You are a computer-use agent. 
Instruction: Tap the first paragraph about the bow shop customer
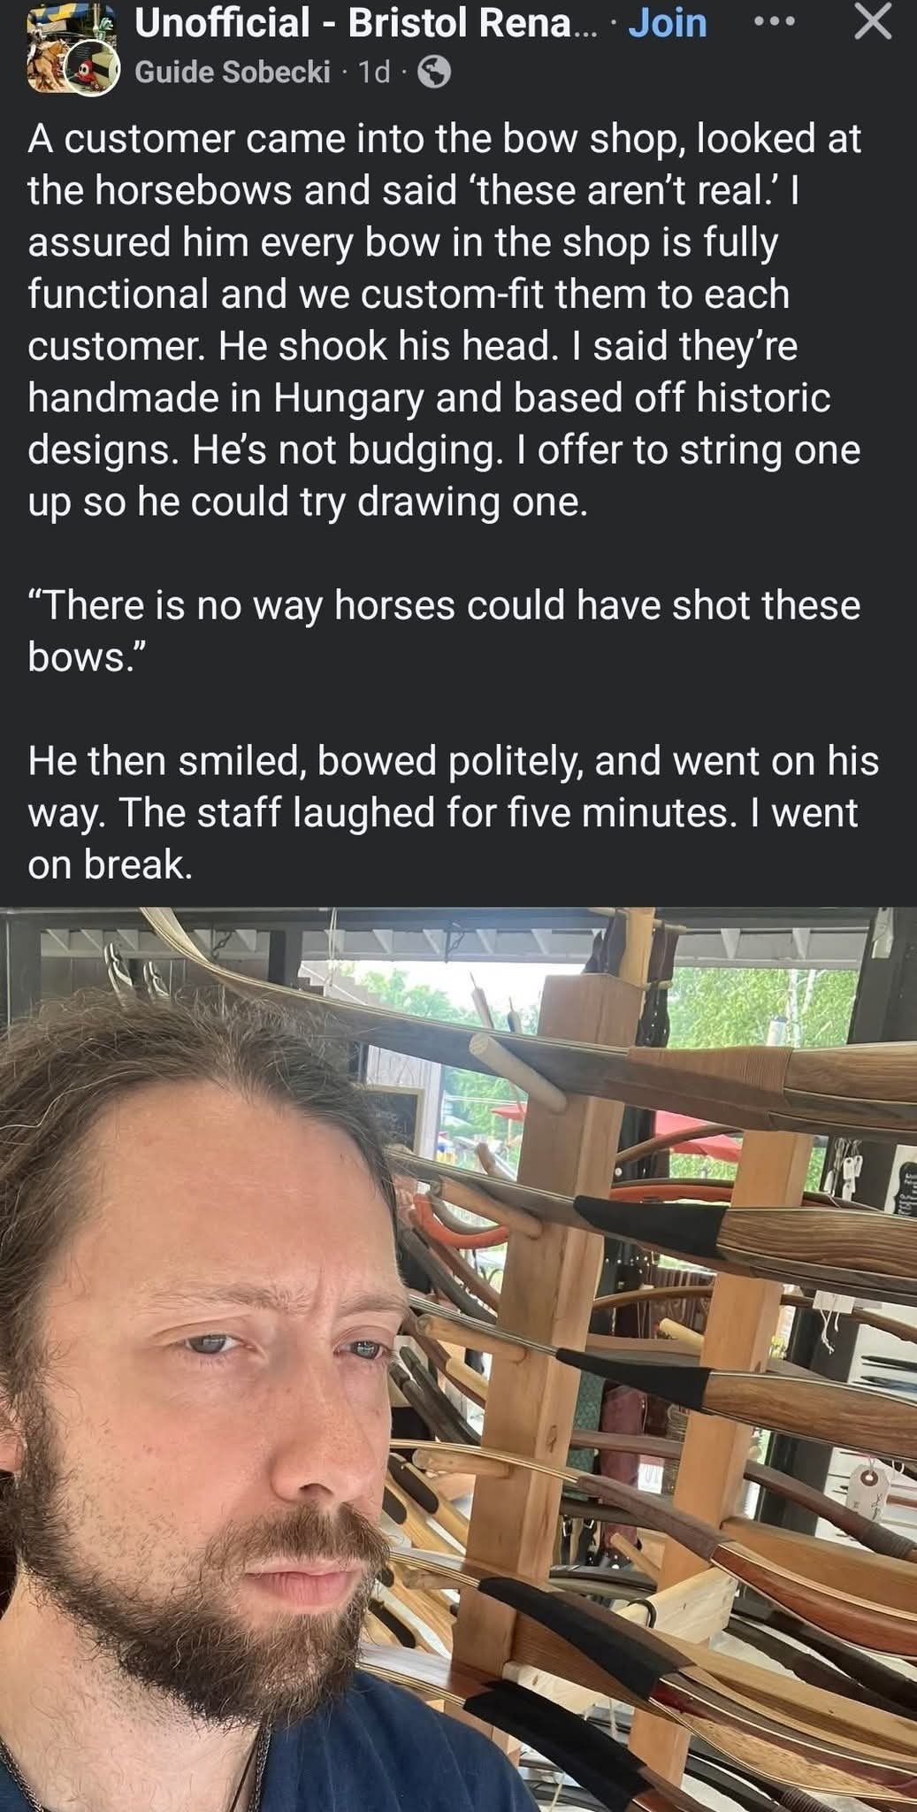(445, 319)
